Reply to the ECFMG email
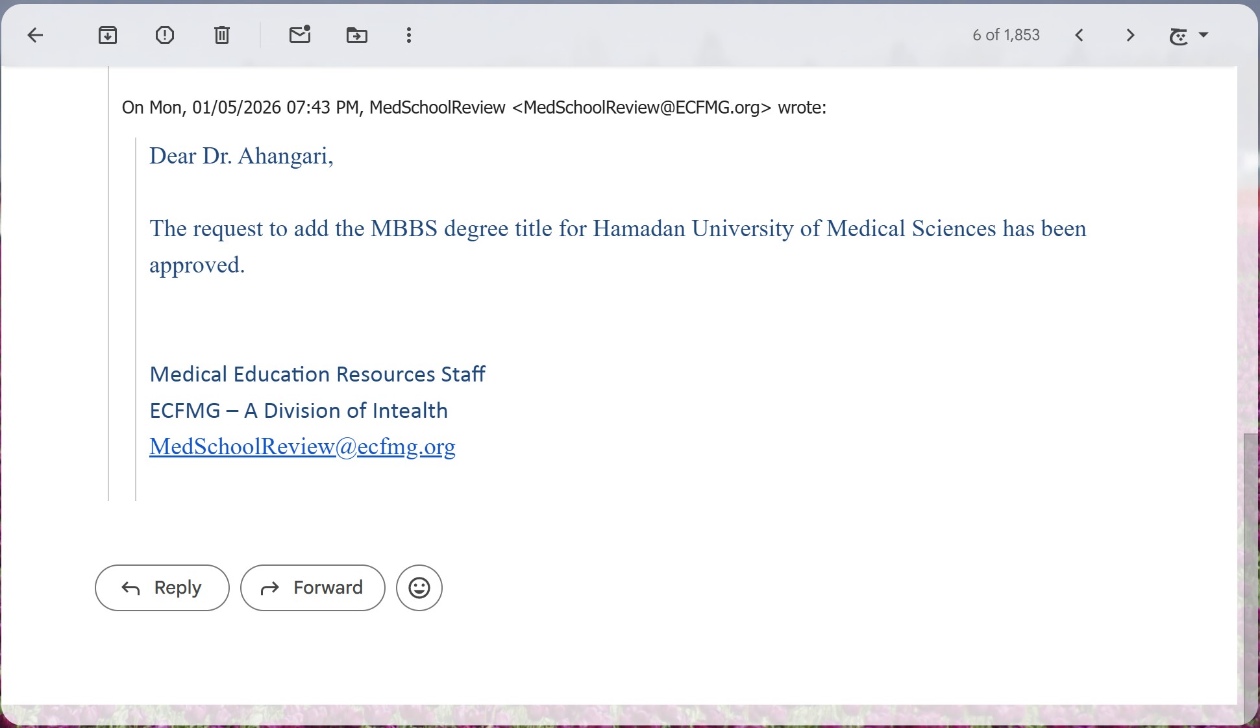 point(162,588)
